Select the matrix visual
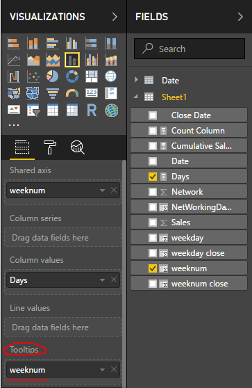The image size is (252, 388). click(x=72, y=110)
